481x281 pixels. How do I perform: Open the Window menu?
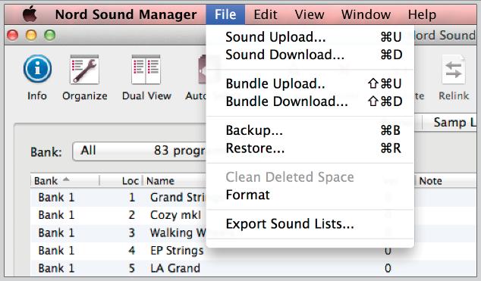click(366, 14)
